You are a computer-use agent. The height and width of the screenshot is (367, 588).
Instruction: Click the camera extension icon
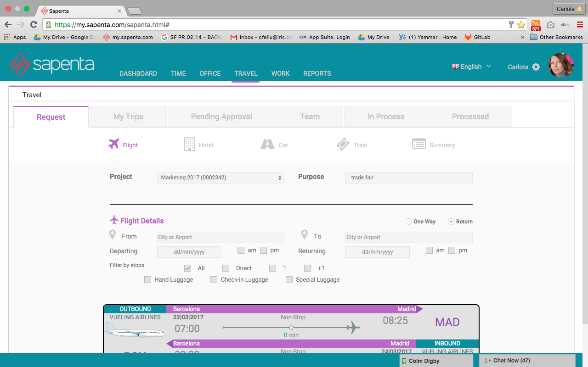pyautogui.click(x=550, y=24)
